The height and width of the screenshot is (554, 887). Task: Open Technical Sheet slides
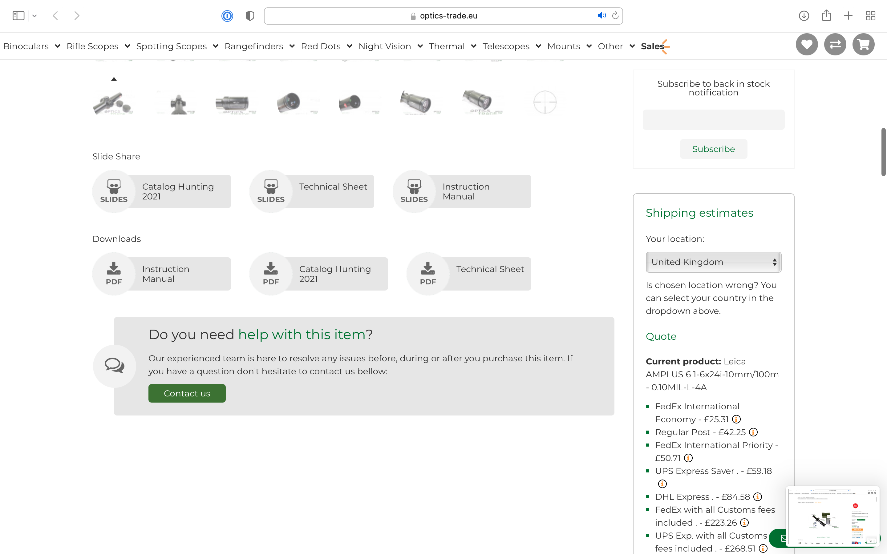click(x=312, y=191)
